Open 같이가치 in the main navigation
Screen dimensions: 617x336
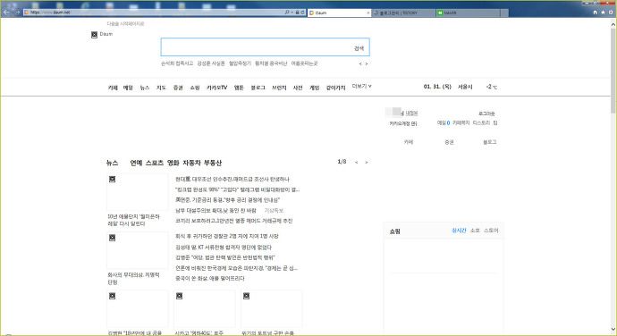335,88
